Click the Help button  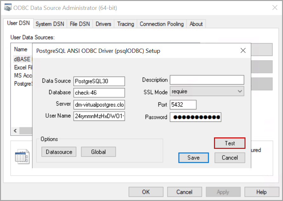(261, 192)
